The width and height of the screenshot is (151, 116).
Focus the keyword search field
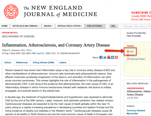coord(137,26)
